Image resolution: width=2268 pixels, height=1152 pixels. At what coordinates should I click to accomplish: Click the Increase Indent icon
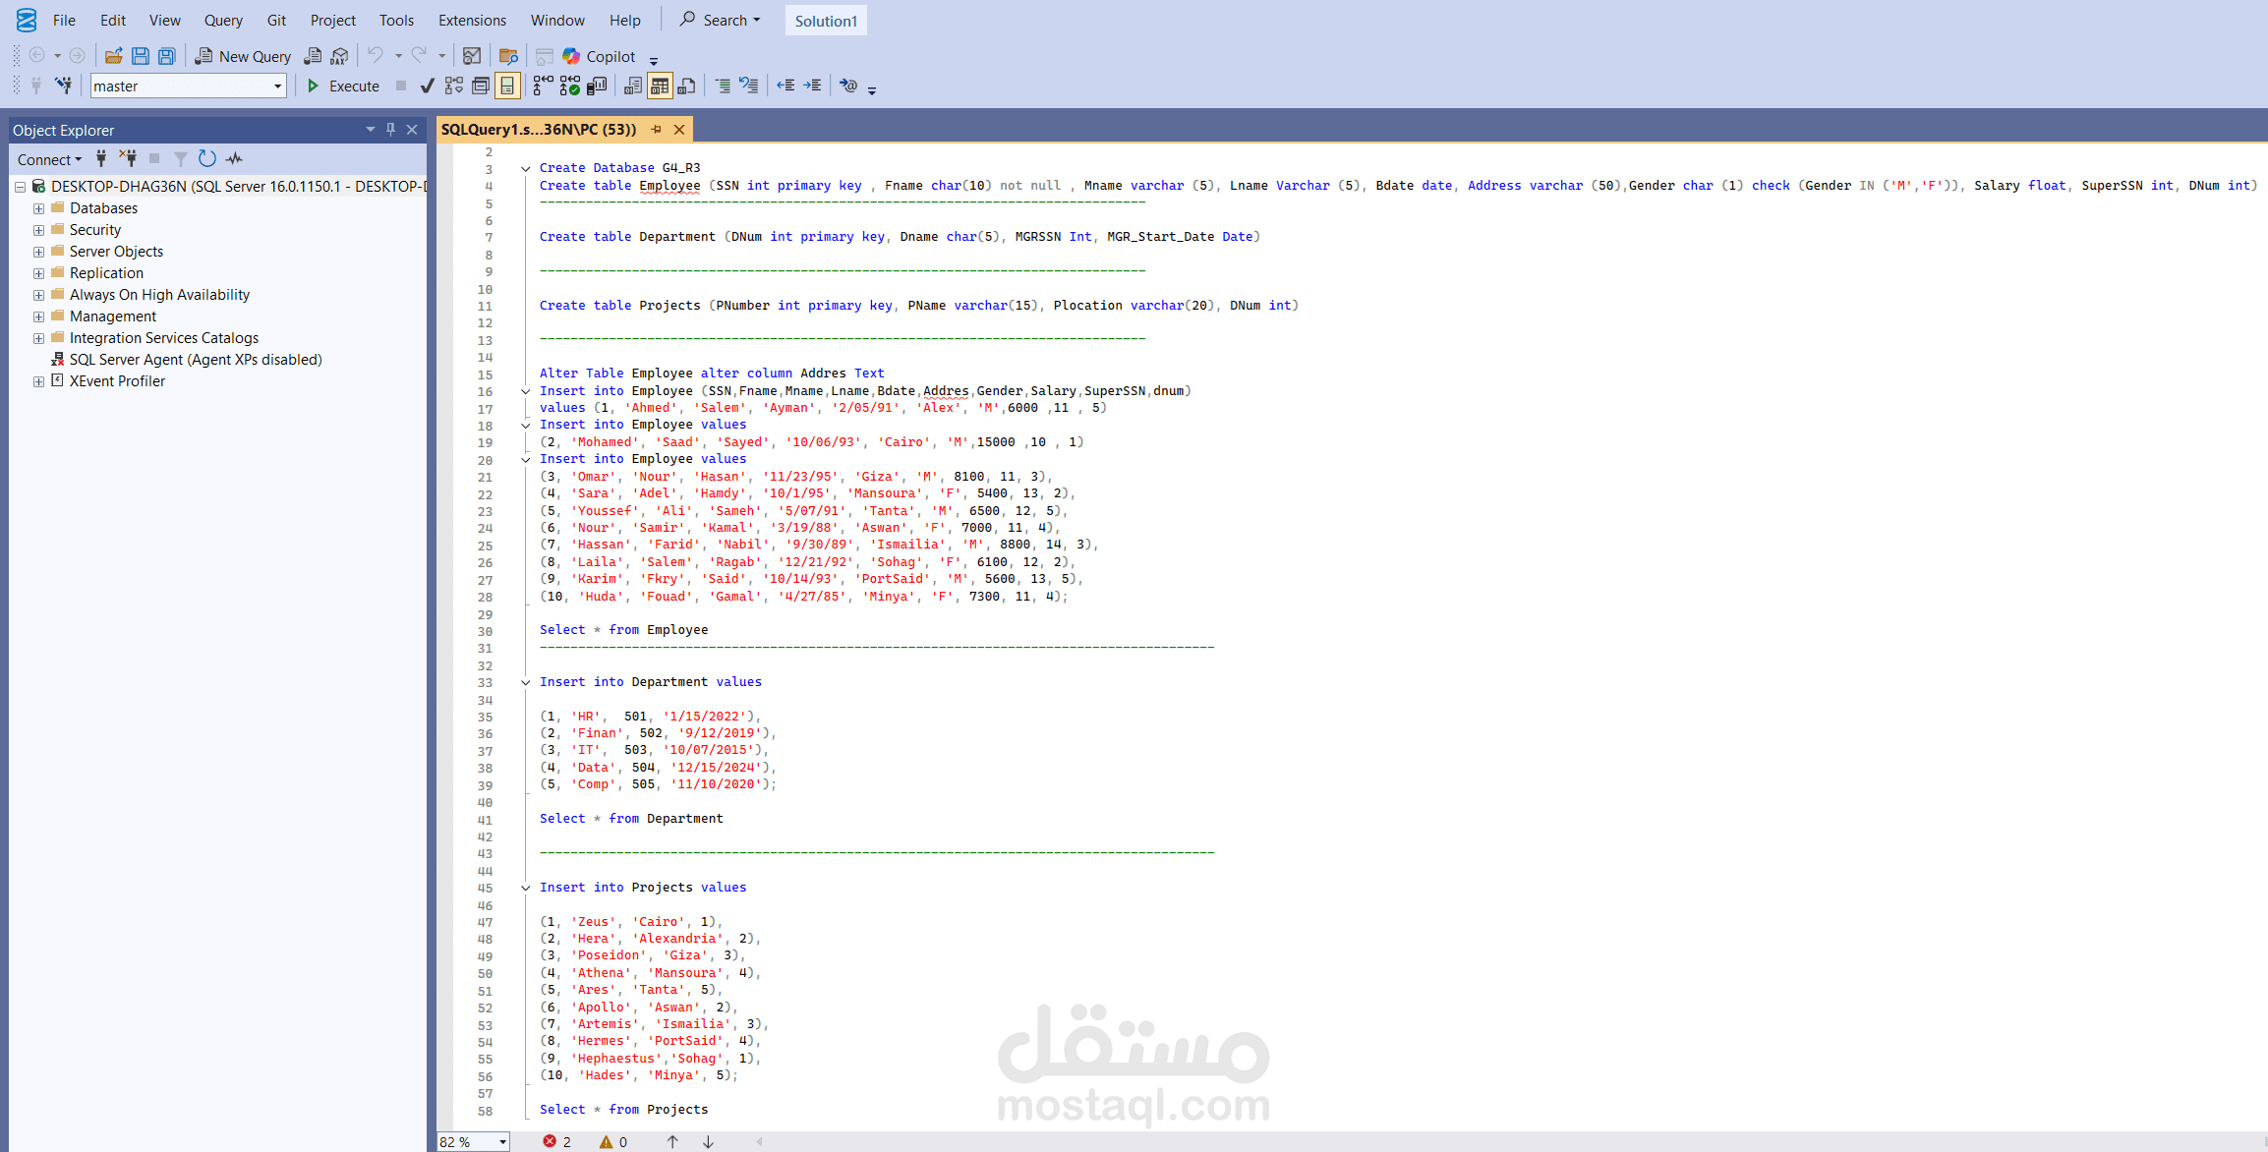812,86
